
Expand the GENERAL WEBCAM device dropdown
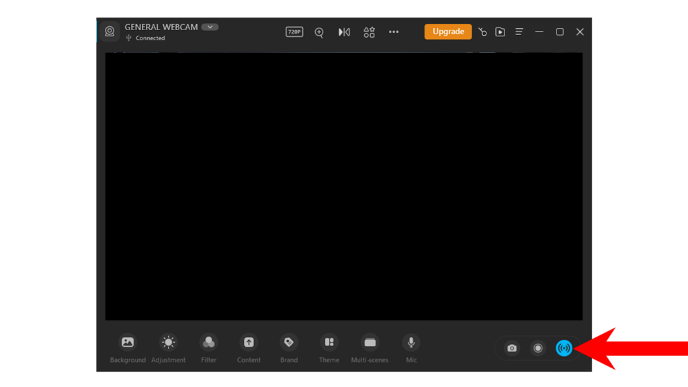pos(210,27)
